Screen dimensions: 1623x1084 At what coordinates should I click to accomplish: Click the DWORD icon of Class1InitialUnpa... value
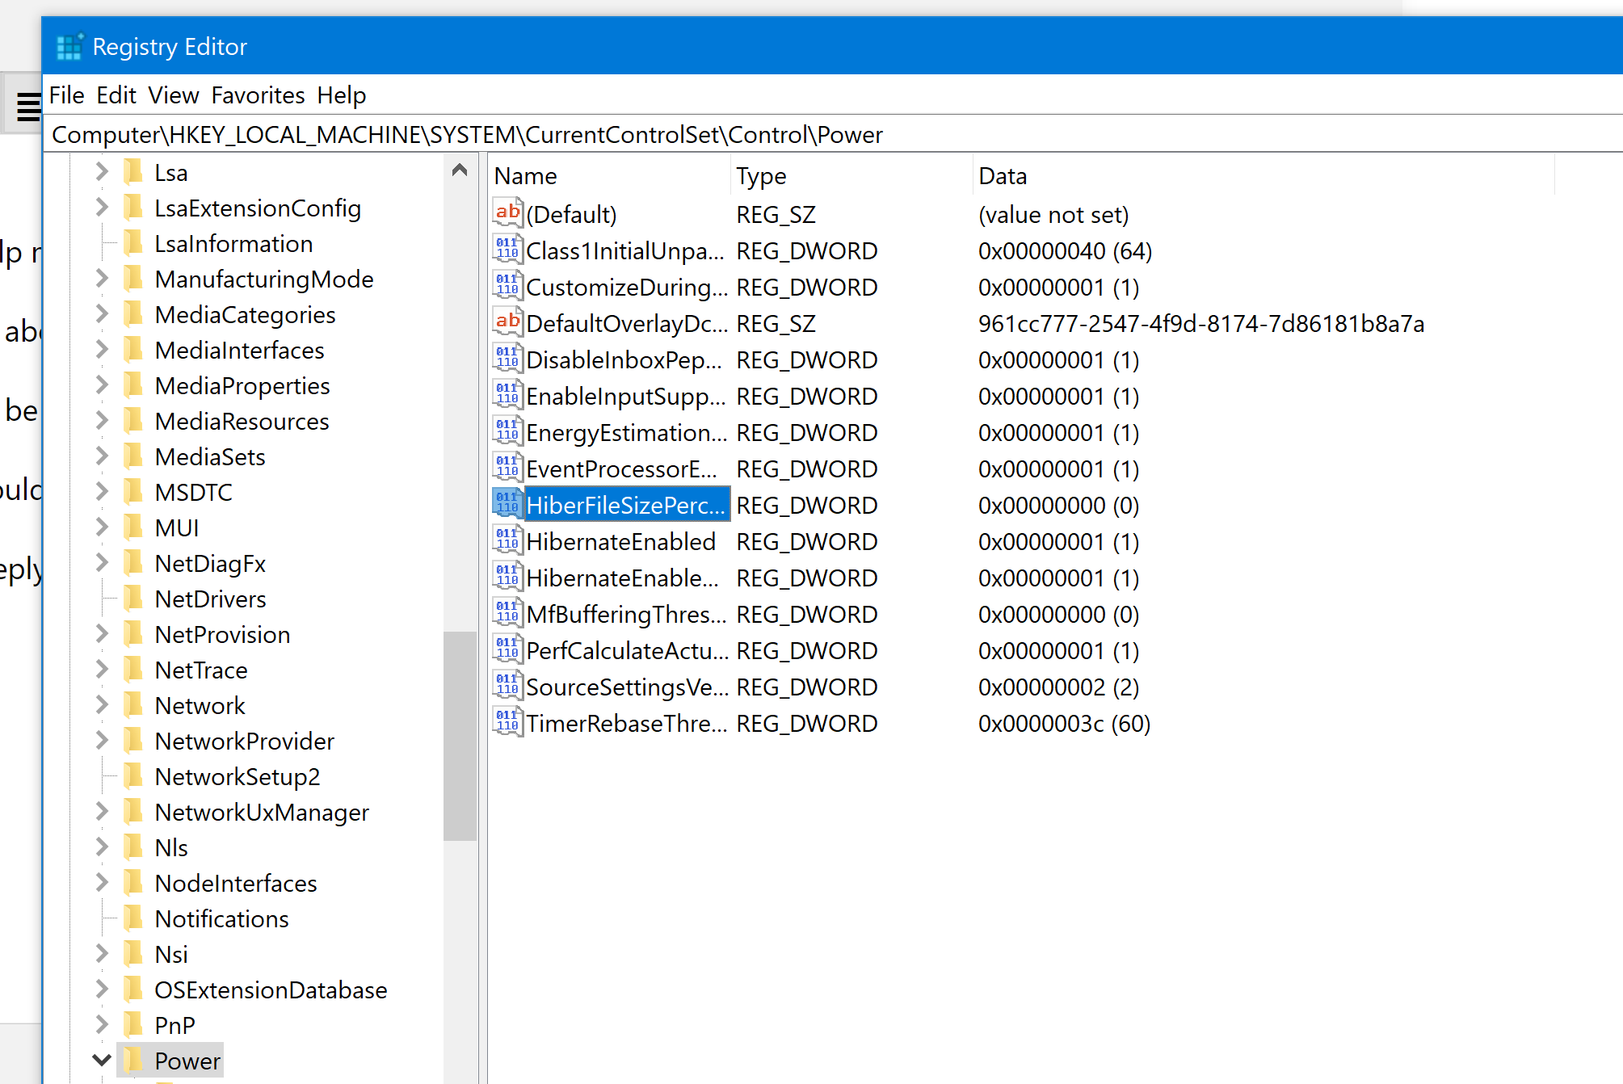click(507, 250)
